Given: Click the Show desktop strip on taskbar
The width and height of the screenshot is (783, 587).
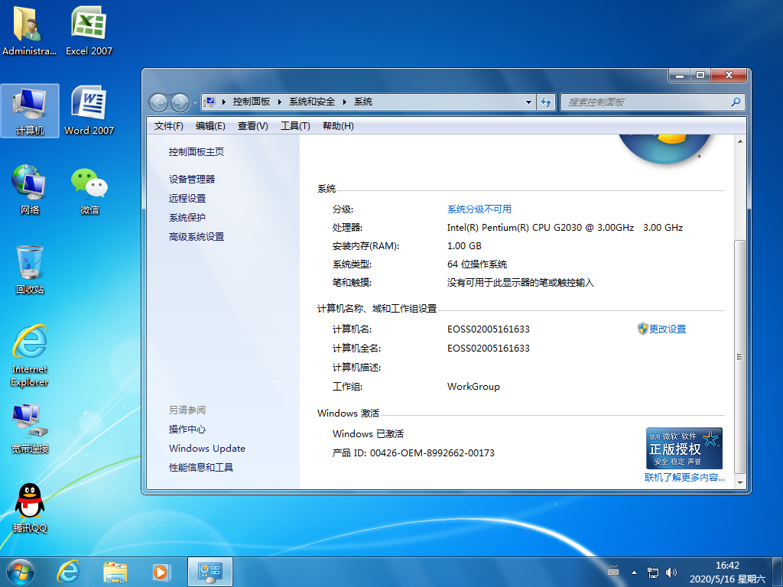Looking at the screenshot, I should pyautogui.click(x=778, y=572).
